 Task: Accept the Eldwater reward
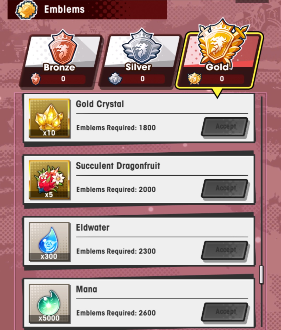[x=225, y=250]
